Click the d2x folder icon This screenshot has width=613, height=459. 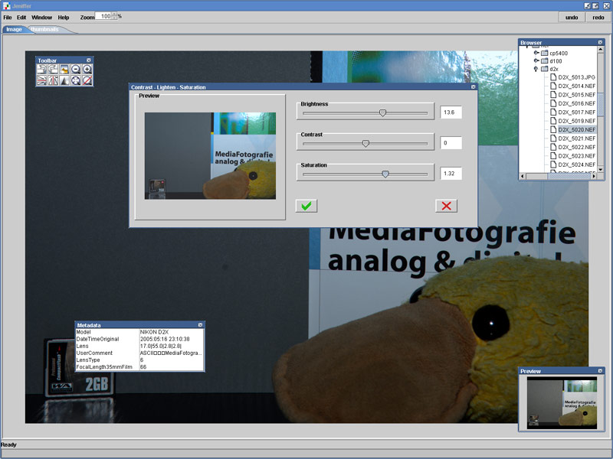(x=545, y=69)
